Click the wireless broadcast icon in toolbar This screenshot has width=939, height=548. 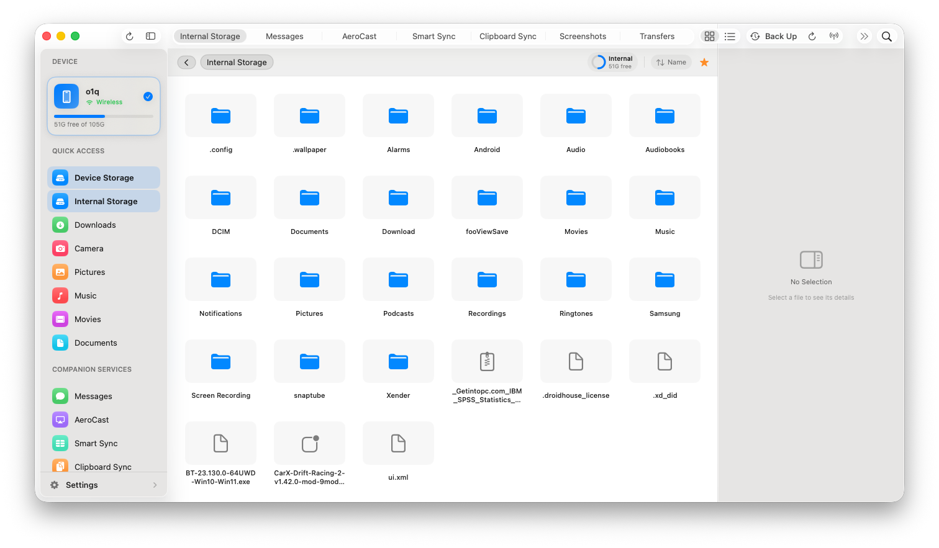[834, 37]
